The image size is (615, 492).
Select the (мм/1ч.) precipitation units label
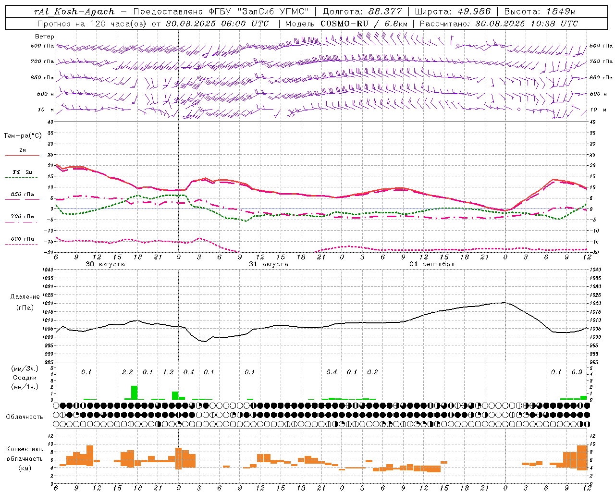[24, 387]
